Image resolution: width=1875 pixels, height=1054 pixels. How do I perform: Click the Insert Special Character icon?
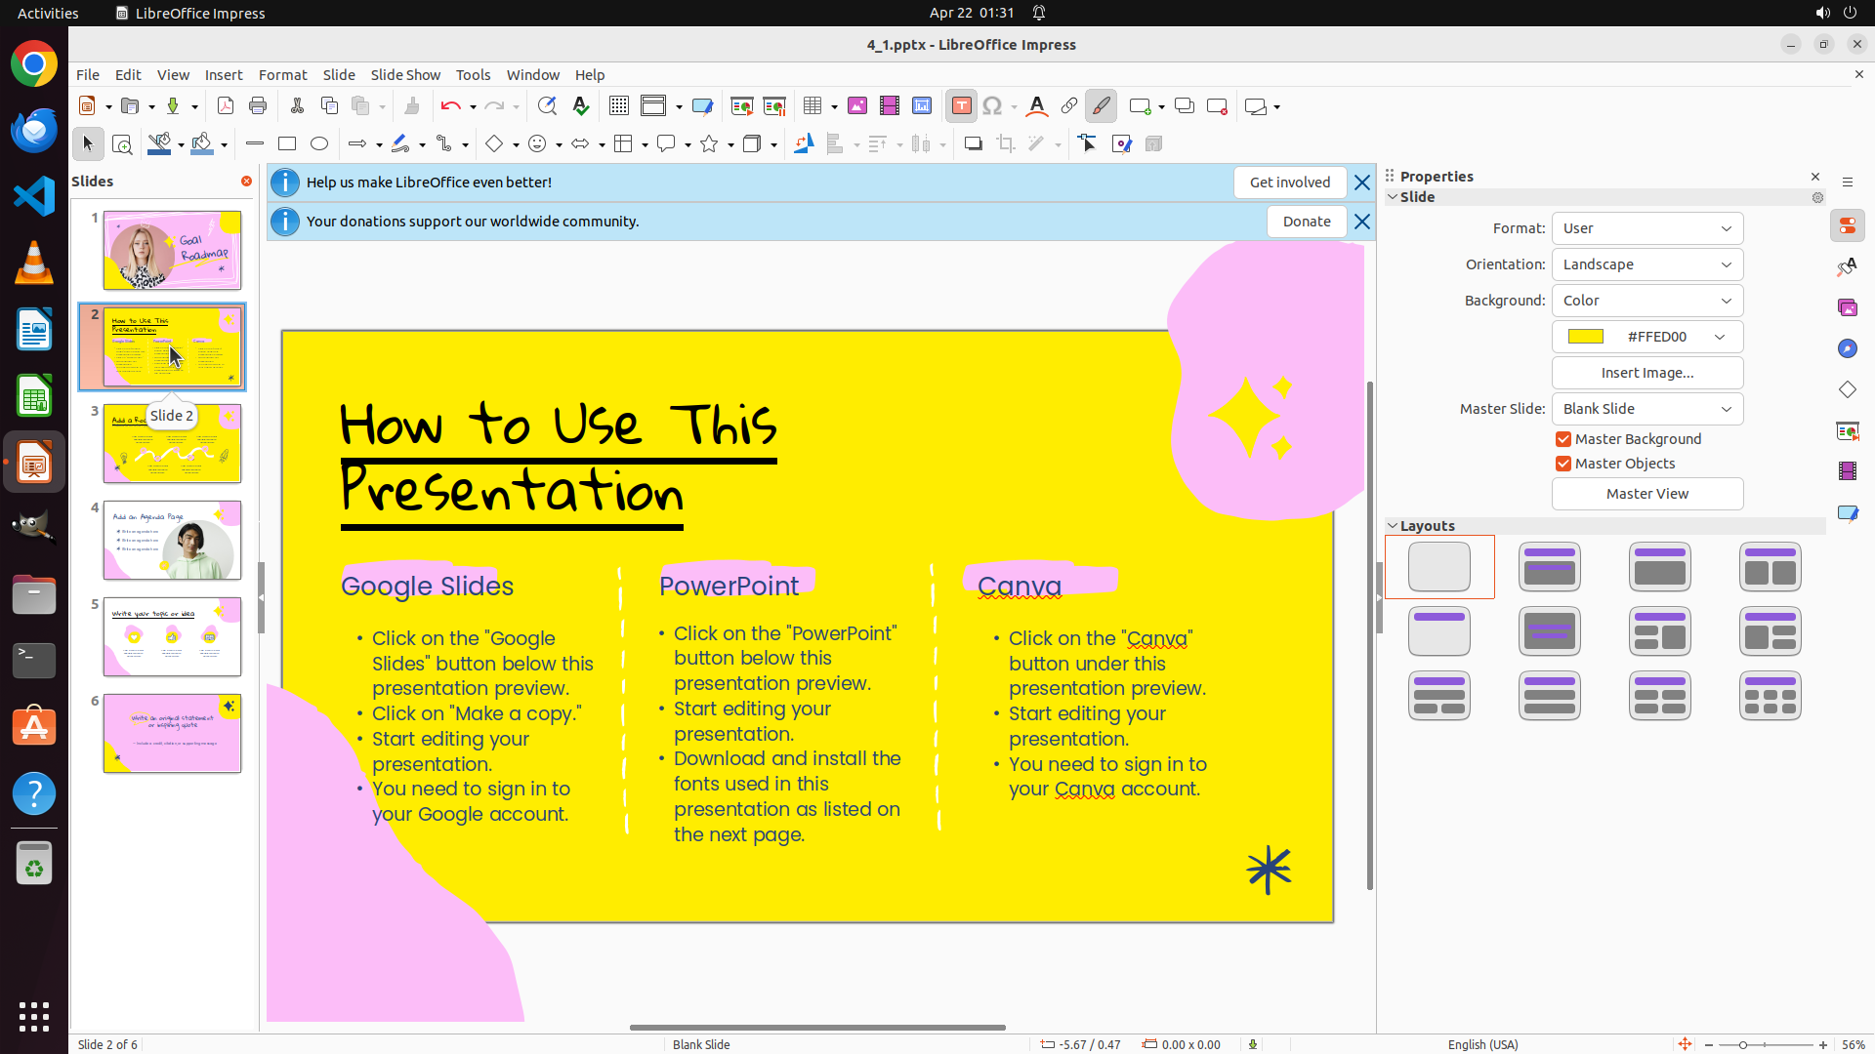pyautogui.click(x=992, y=106)
